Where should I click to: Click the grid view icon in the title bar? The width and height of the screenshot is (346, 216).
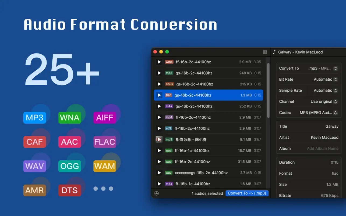(265, 52)
